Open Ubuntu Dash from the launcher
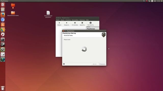The image size is (163, 91). pos(3,5)
